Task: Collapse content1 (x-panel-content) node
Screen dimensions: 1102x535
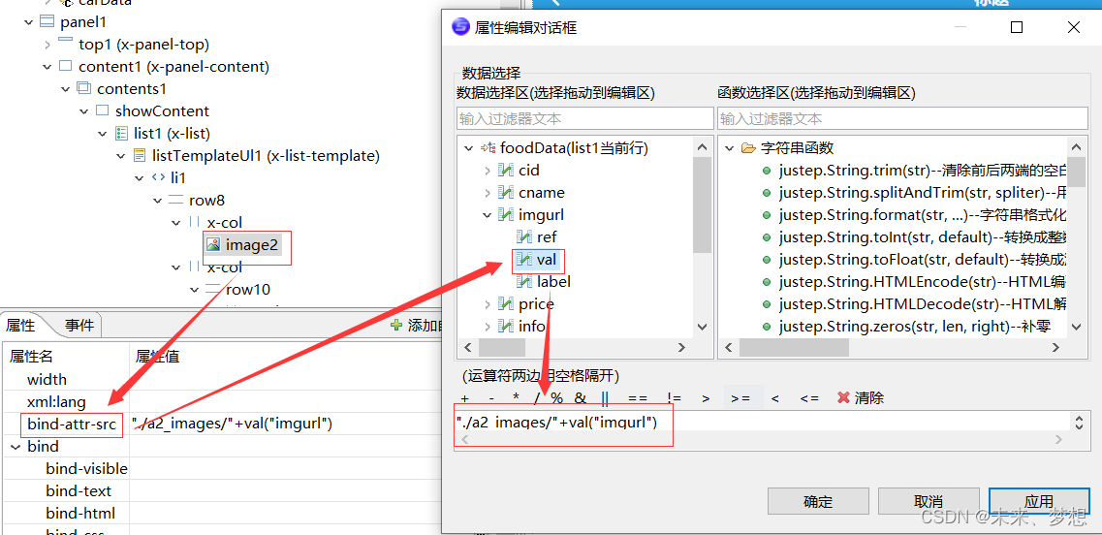Action: tap(47, 67)
